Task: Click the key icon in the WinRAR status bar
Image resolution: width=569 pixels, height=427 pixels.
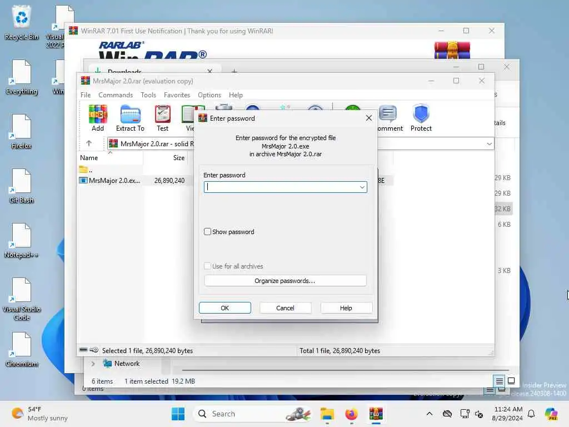Action: (x=94, y=350)
